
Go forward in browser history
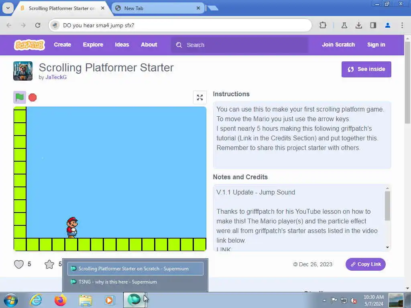coord(23,25)
